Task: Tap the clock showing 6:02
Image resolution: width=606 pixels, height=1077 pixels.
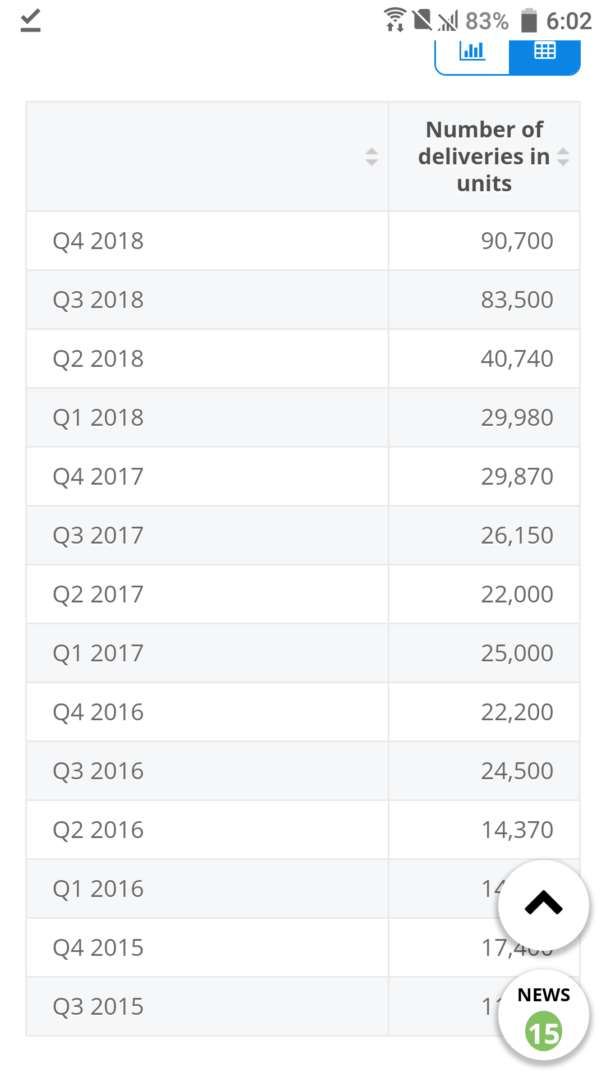Action: click(568, 21)
